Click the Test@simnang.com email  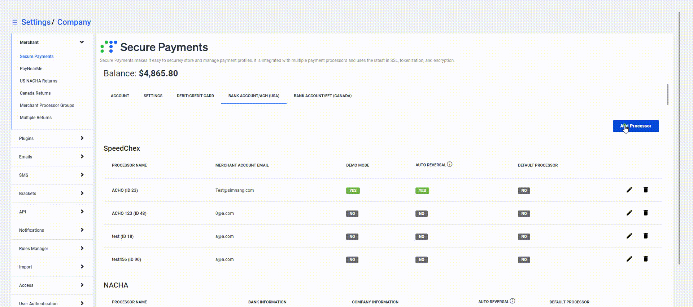click(235, 191)
